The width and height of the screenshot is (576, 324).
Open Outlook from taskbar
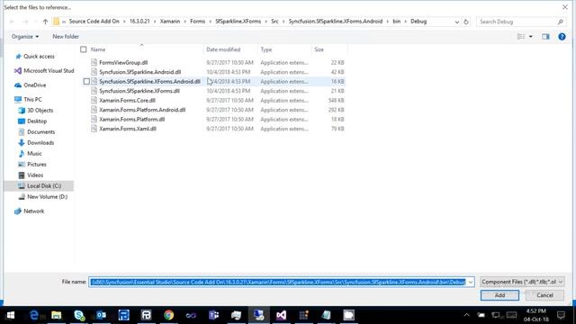tap(102, 315)
